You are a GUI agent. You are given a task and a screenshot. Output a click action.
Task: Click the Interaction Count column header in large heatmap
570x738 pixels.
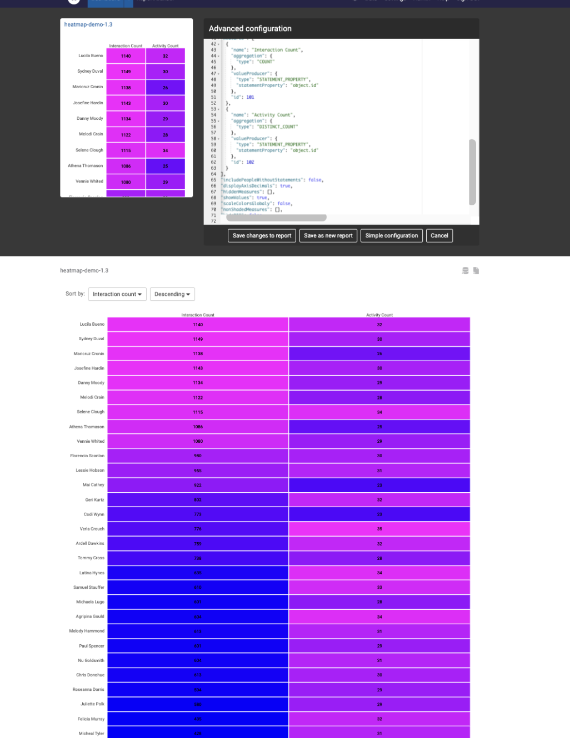(198, 315)
